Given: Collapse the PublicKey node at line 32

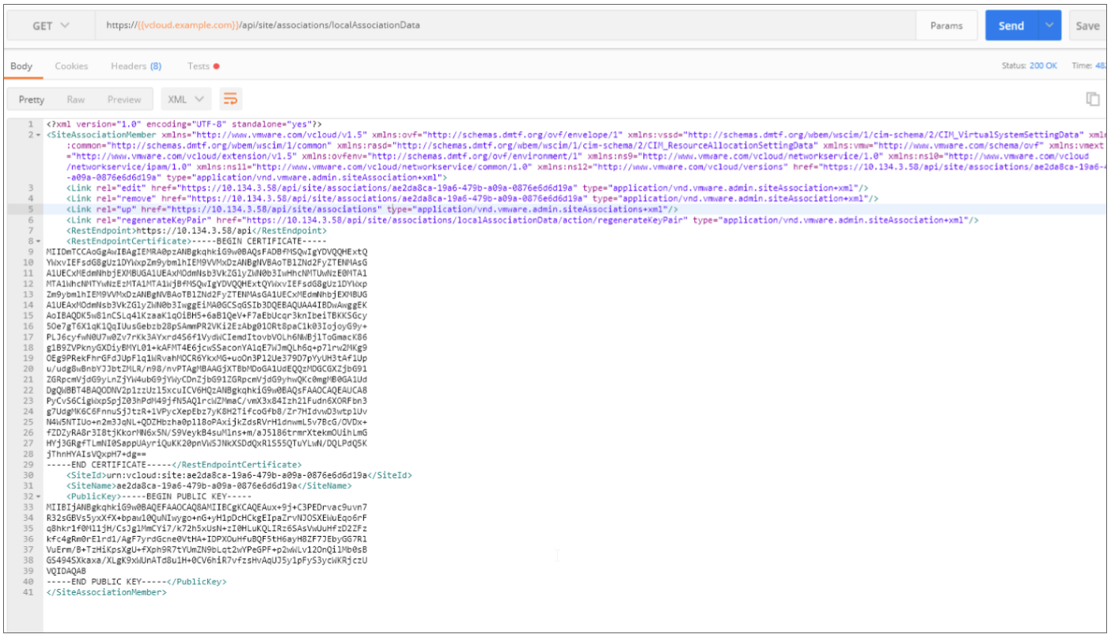Looking at the screenshot, I should click(38, 496).
